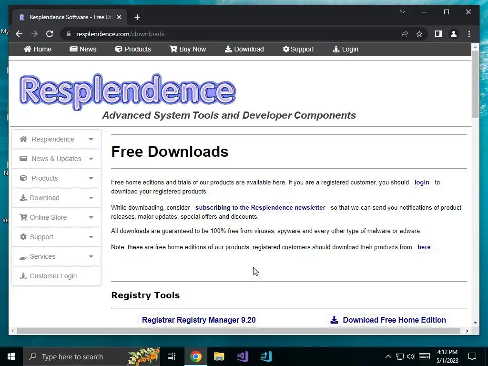Select Buy Now in the top navigation
The image size is (488, 366).
pos(188,49)
